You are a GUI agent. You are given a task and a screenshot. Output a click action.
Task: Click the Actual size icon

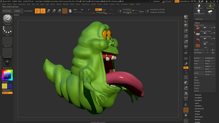coord(186,36)
